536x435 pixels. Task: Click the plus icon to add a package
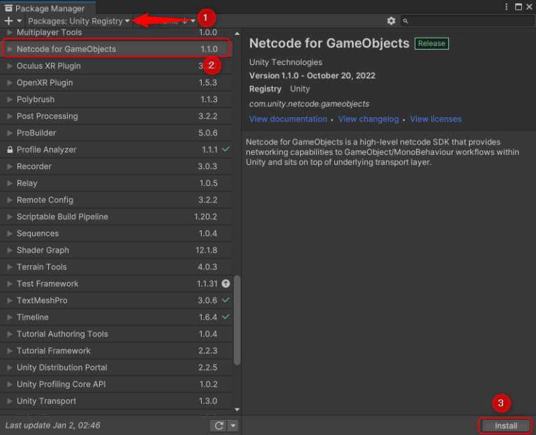pyautogui.click(x=8, y=21)
